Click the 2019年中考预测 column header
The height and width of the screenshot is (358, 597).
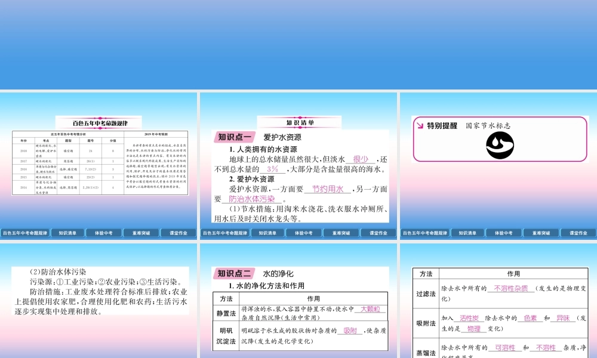[156, 134]
